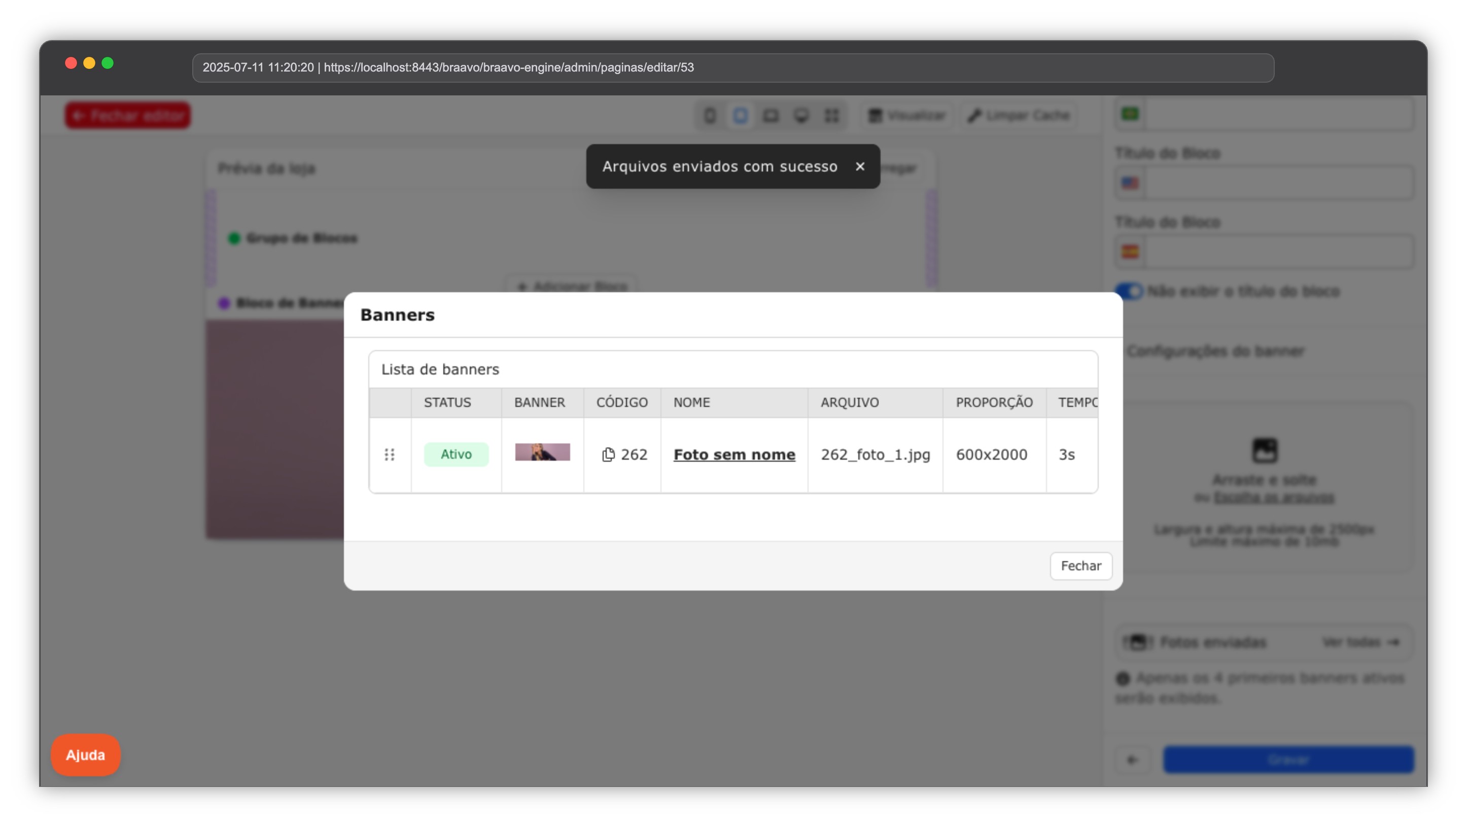Image resolution: width=1467 pixels, height=827 pixels.
Task: Select the mobile phone preview icon
Action: (x=710, y=116)
